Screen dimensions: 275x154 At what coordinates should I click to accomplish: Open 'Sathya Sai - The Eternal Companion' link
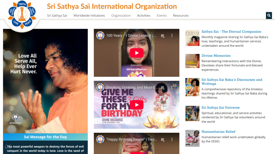[231, 32]
